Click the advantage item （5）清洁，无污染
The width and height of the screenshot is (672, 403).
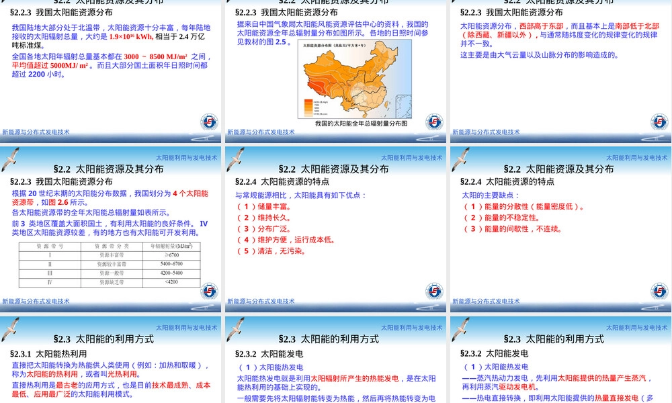coord(271,251)
